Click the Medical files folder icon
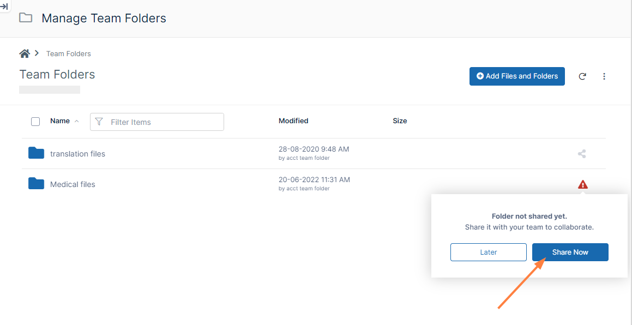 point(36,184)
